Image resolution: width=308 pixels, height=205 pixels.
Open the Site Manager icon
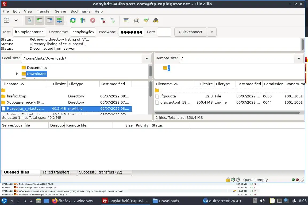point(6,20)
